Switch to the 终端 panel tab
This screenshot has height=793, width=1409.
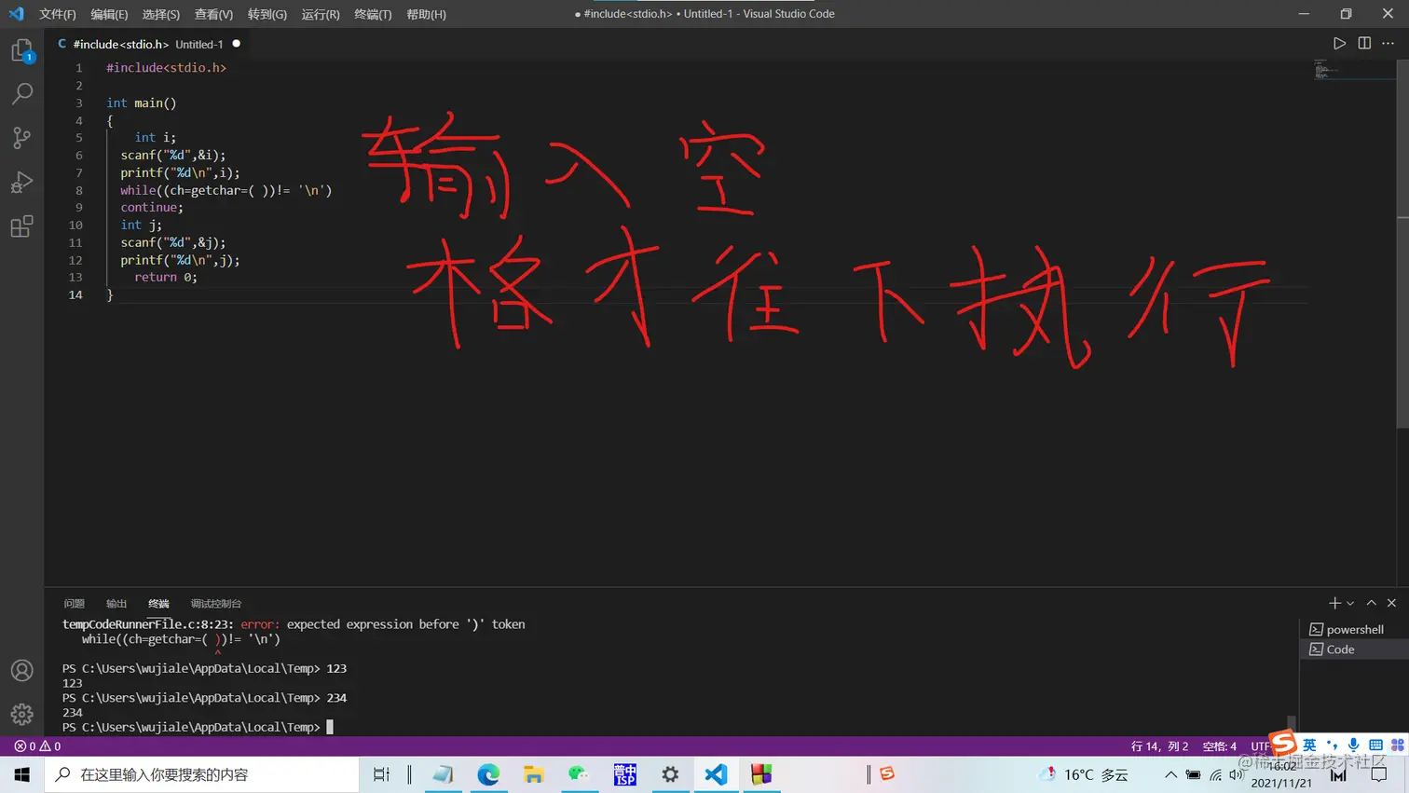[158, 604]
